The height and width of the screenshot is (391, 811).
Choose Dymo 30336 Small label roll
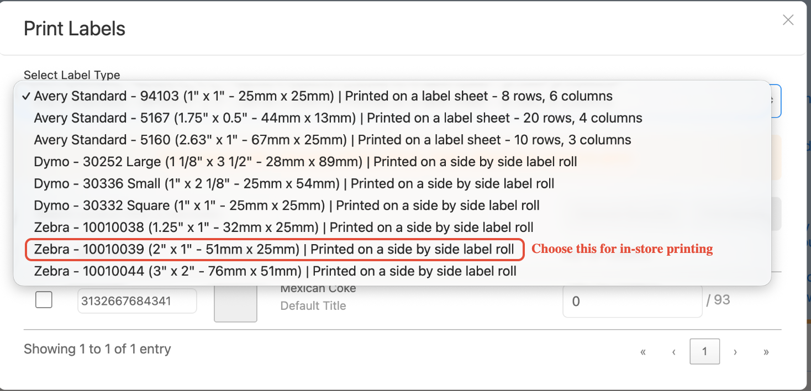392,183
